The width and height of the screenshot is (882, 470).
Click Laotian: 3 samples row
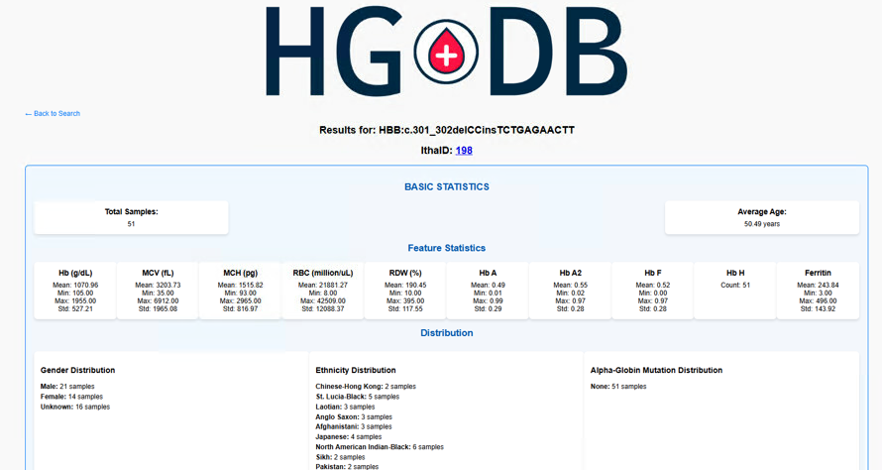tap(346, 407)
